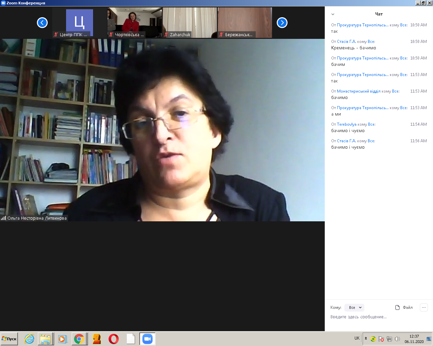Click Прокуратура Тернопільсь sender of 'а ми' message
Image resolution: width=433 pixels, height=346 pixels.
point(363,108)
